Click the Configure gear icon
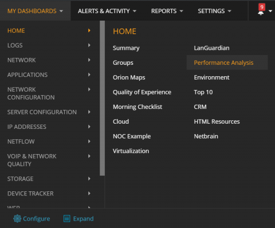The width and height of the screenshot is (275, 228). (x=17, y=218)
